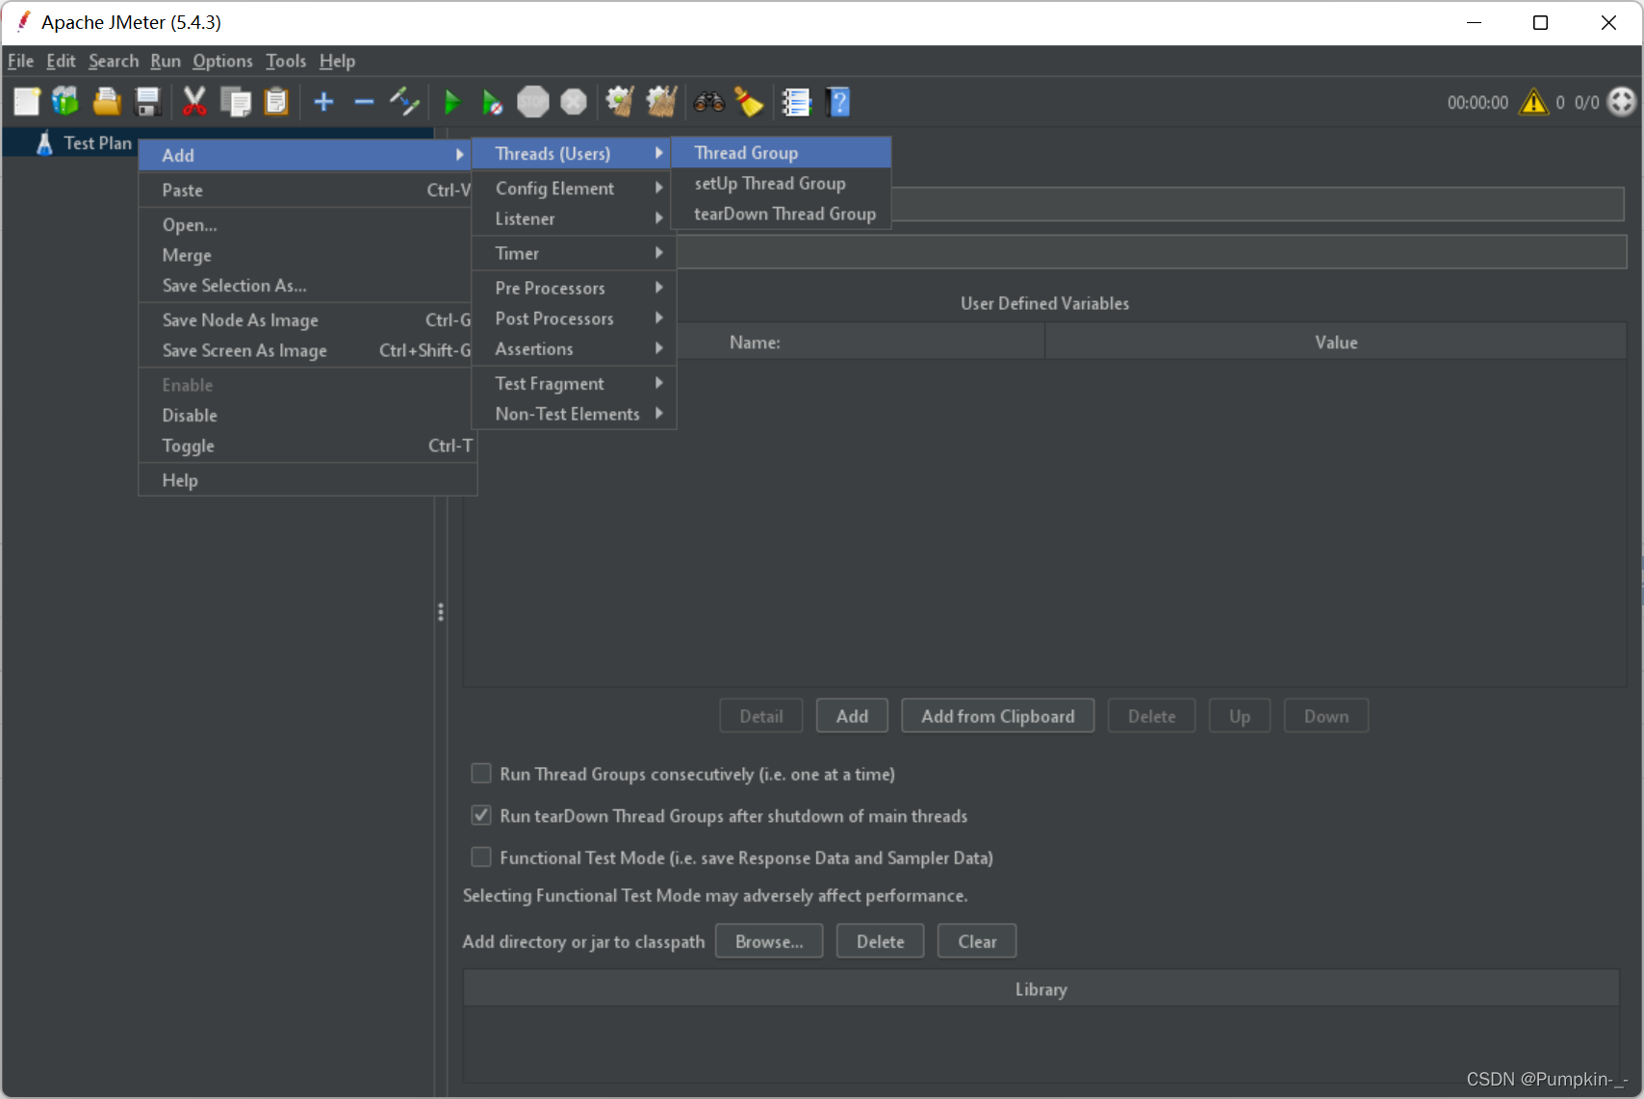Enable Functional Test Mode checkbox
Image resolution: width=1644 pixels, height=1099 pixels.
point(481,856)
